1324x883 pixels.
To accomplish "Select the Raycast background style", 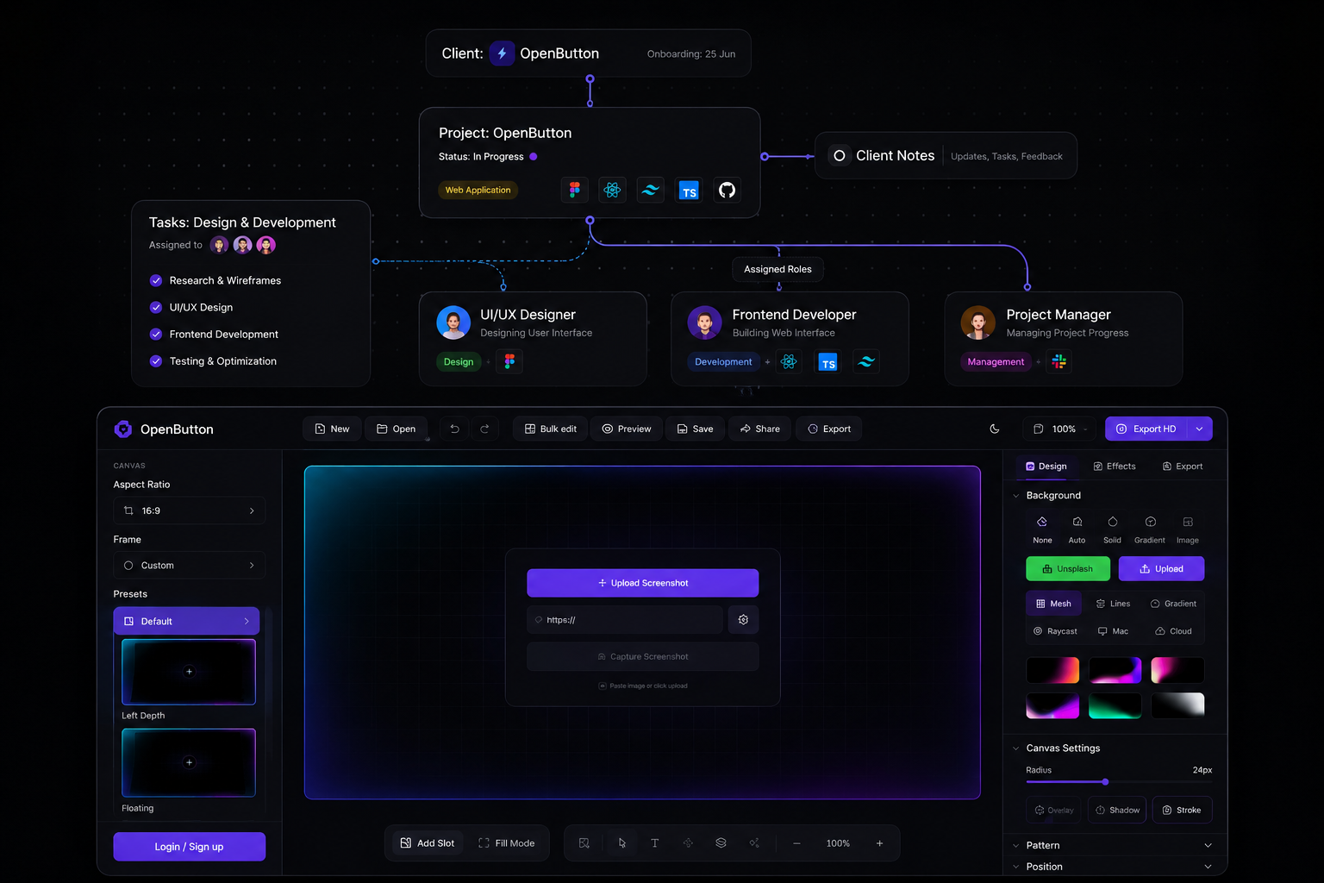I will click(x=1055, y=631).
